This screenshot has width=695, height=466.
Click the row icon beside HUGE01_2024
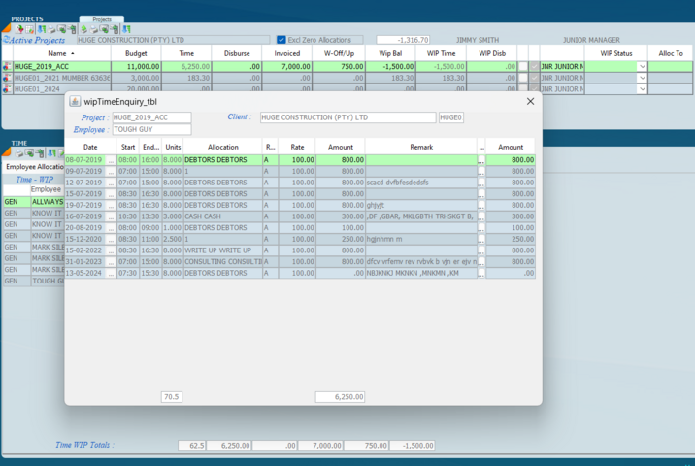pyautogui.click(x=7, y=89)
